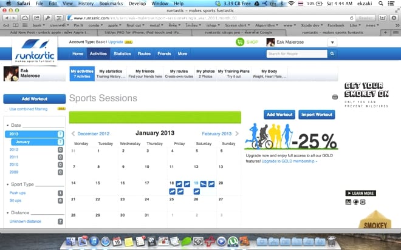401x250 pixels.
Task: Select the My Training Plans tab
Action: (x=234, y=73)
